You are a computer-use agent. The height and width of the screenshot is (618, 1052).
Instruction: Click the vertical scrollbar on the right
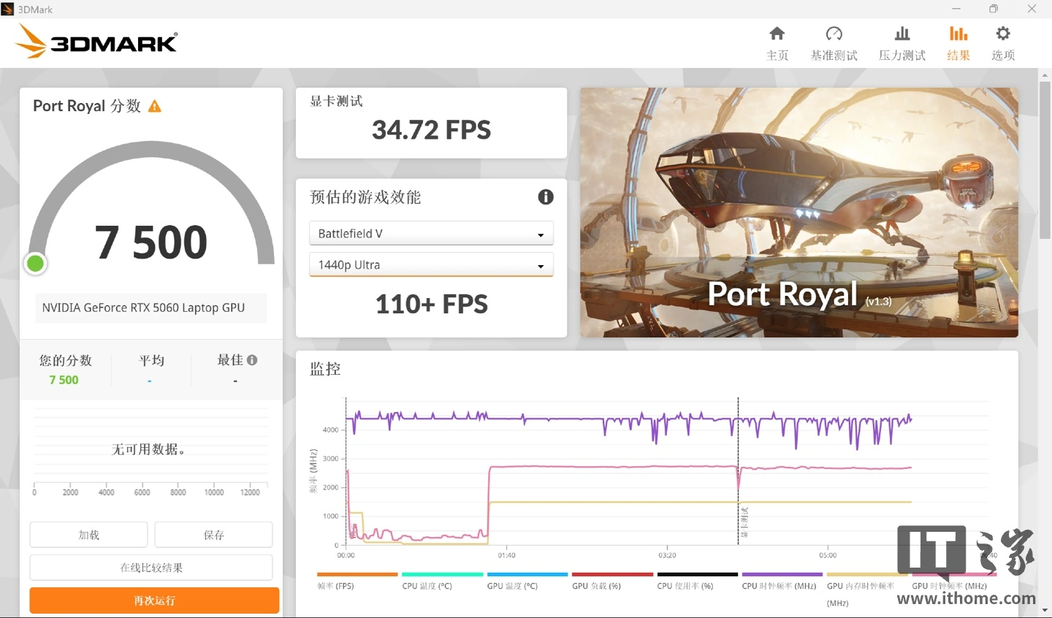point(1045,161)
